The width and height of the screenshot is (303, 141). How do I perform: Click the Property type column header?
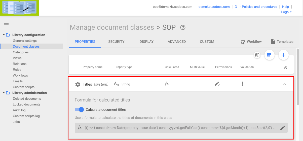(x=123, y=67)
